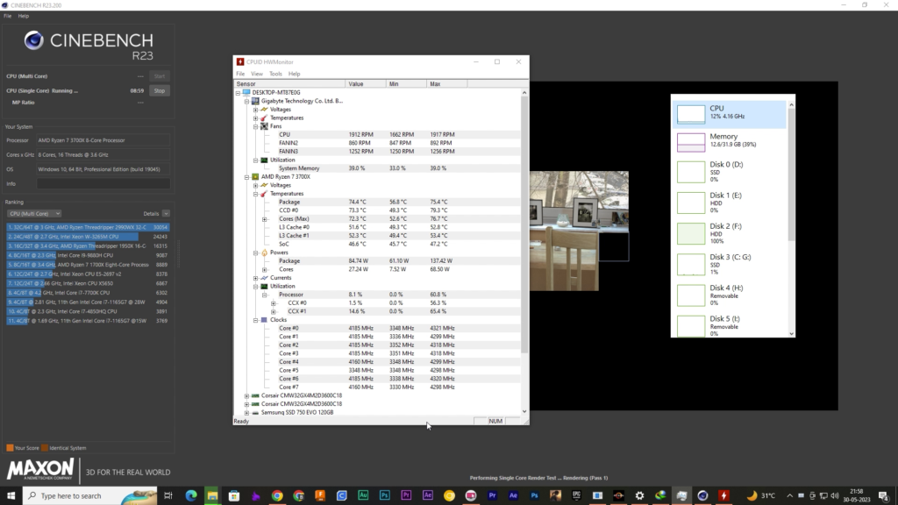
Task: Click the taskbar search box
Action: (90, 496)
